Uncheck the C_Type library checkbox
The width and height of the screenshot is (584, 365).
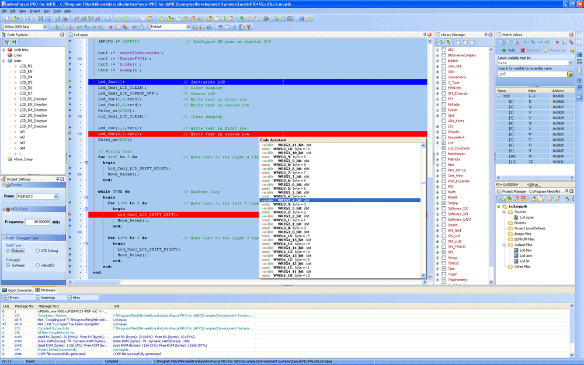(444, 82)
